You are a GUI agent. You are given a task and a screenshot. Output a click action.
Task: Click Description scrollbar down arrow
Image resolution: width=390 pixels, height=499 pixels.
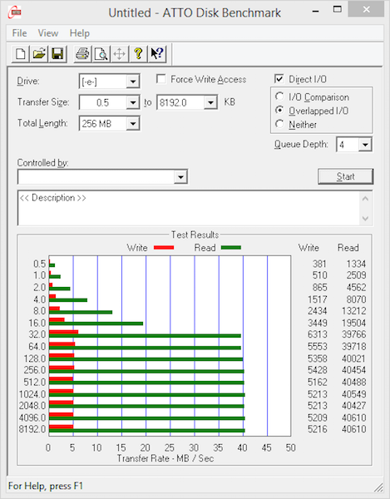pyautogui.click(x=365, y=218)
